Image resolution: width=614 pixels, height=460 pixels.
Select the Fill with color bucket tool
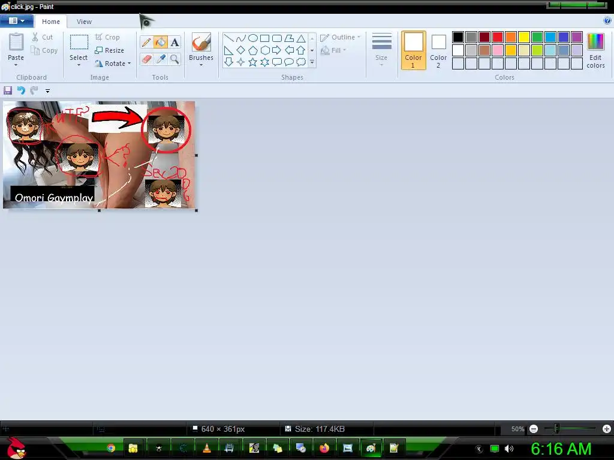[160, 42]
